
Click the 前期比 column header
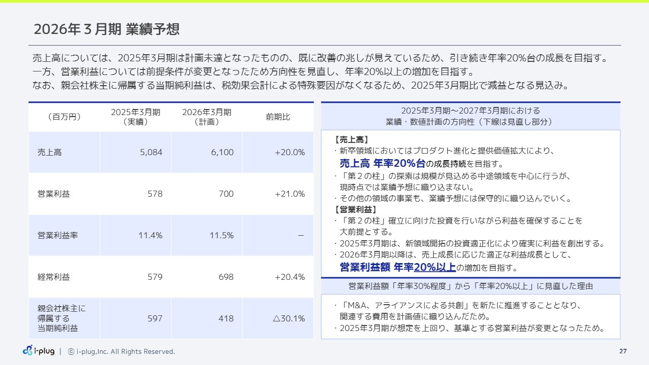point(278,117)
